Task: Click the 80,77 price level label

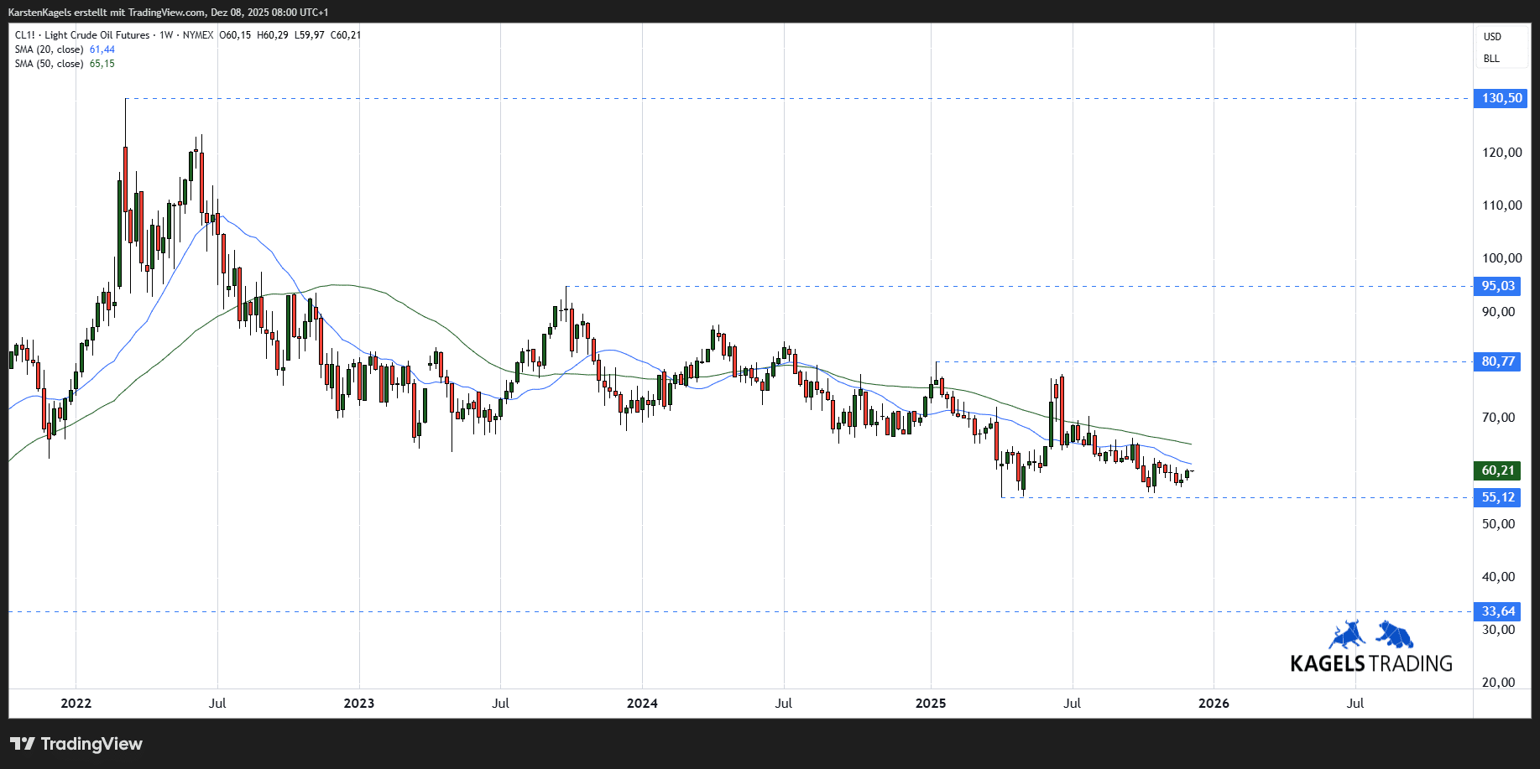Action: click(1498, 361)
